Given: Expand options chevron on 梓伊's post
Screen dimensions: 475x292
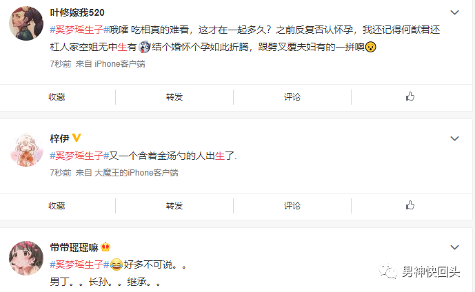Looking at the screenshot, I should 454,138.
